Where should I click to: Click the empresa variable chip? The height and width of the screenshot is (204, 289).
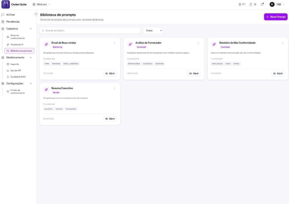tap(56, 64)
